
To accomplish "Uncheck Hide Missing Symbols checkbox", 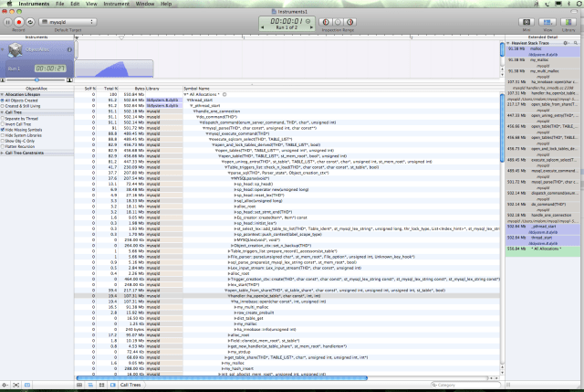I will point(2,130).
